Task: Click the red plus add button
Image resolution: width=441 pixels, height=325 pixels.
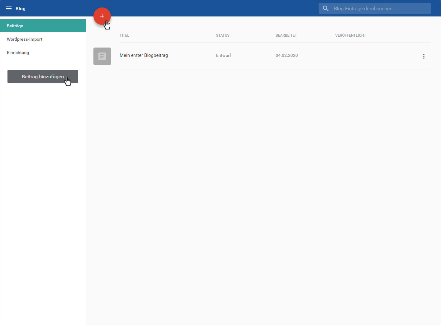Action: [x=102, y=16]
